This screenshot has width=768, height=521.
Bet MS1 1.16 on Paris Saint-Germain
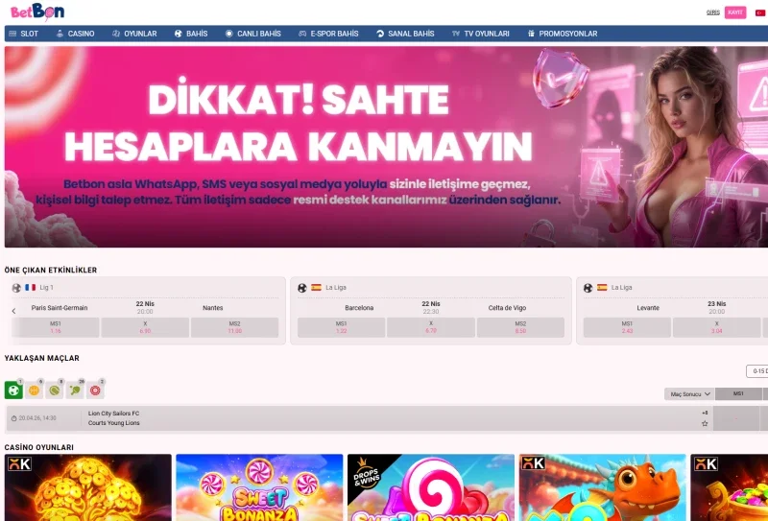56,327
